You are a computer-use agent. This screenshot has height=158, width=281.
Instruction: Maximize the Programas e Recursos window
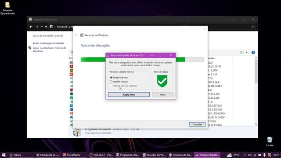click(244, 19)
